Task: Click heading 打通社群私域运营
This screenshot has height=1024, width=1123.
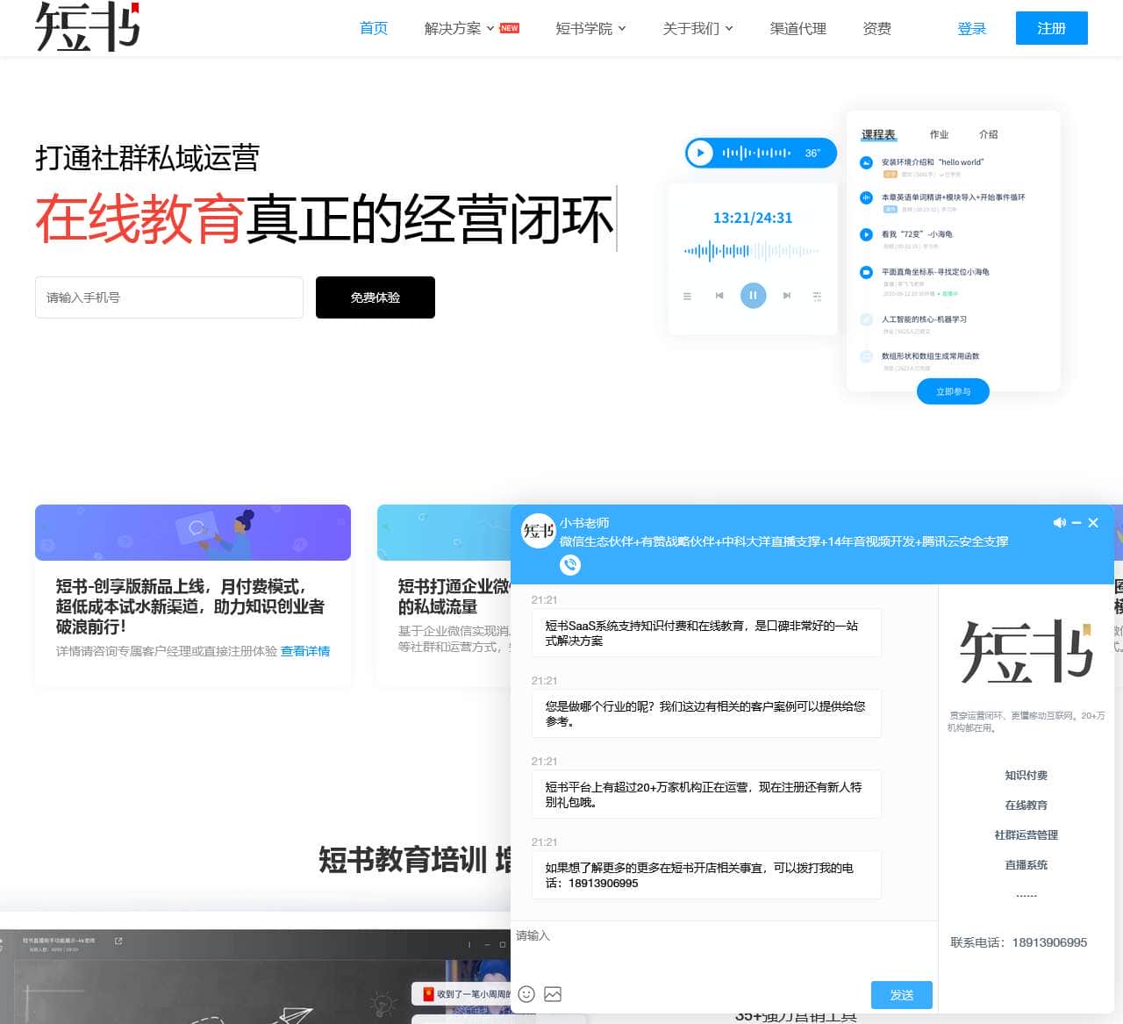Action: (x=147, y=158)
